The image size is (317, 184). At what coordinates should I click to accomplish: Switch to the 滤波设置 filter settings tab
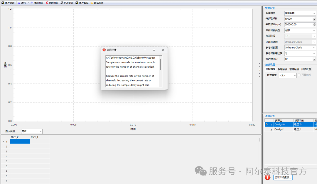(x=306, y=69)
